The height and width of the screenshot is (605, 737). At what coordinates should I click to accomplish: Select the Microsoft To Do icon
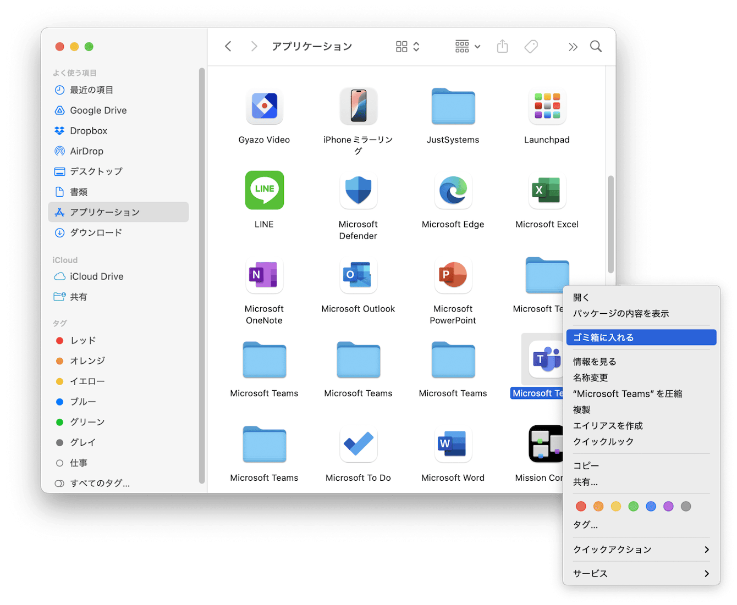pos(358,444)
